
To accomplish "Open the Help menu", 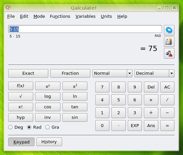I will (x=122, y=16).
